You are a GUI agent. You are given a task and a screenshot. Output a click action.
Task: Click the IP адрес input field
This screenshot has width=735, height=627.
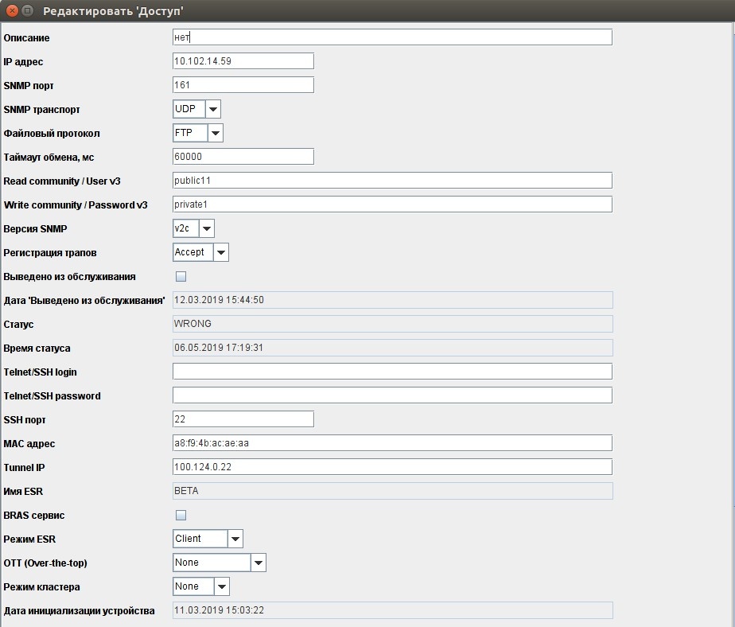243,61
